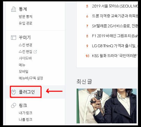Open popular post 5 about 서울 모터쇼
This screenshot has height=127, width=141.
(115, 6)
